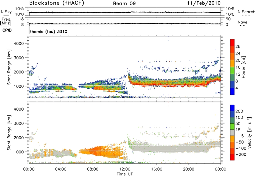Click the 'Beam 09' heading
The width and height of the screenshot is (255, 176).
[x=124, y=3]
